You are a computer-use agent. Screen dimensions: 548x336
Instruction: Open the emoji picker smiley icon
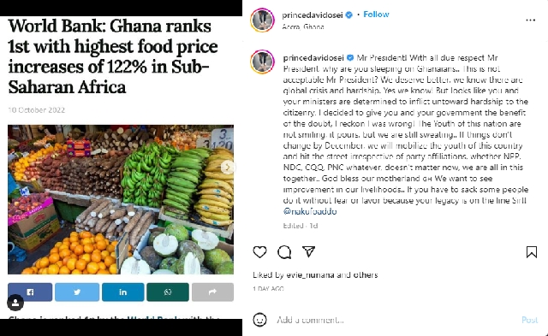coord(259,320)
